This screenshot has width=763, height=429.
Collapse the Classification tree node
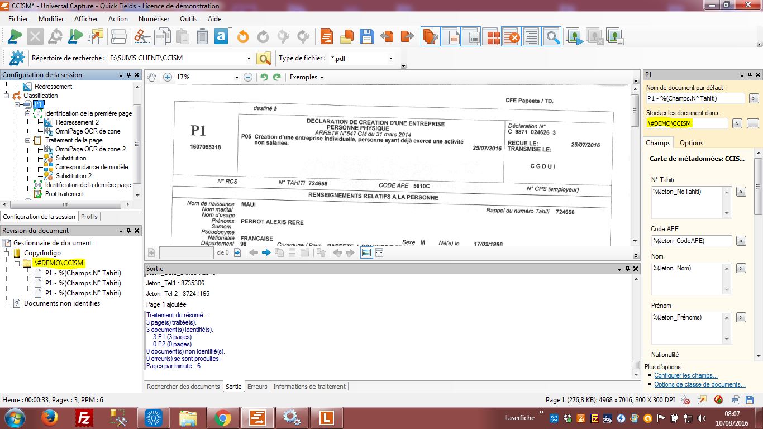pyautogui.click(x=7, y=96)
